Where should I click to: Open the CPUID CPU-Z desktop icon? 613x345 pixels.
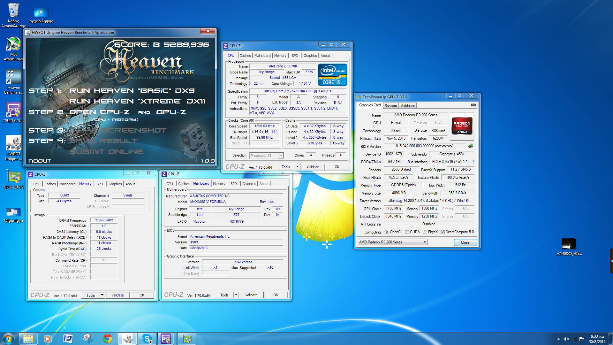(x=13, y=112)
